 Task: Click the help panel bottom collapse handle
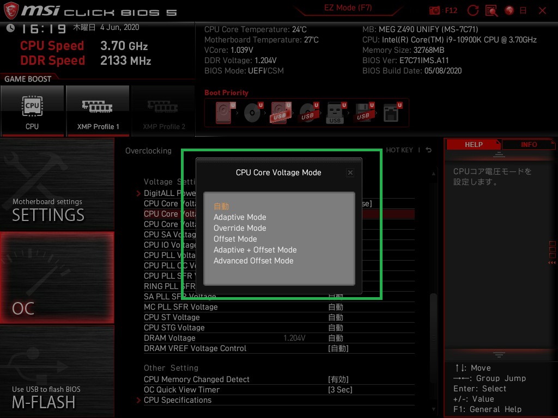point(499,354)
